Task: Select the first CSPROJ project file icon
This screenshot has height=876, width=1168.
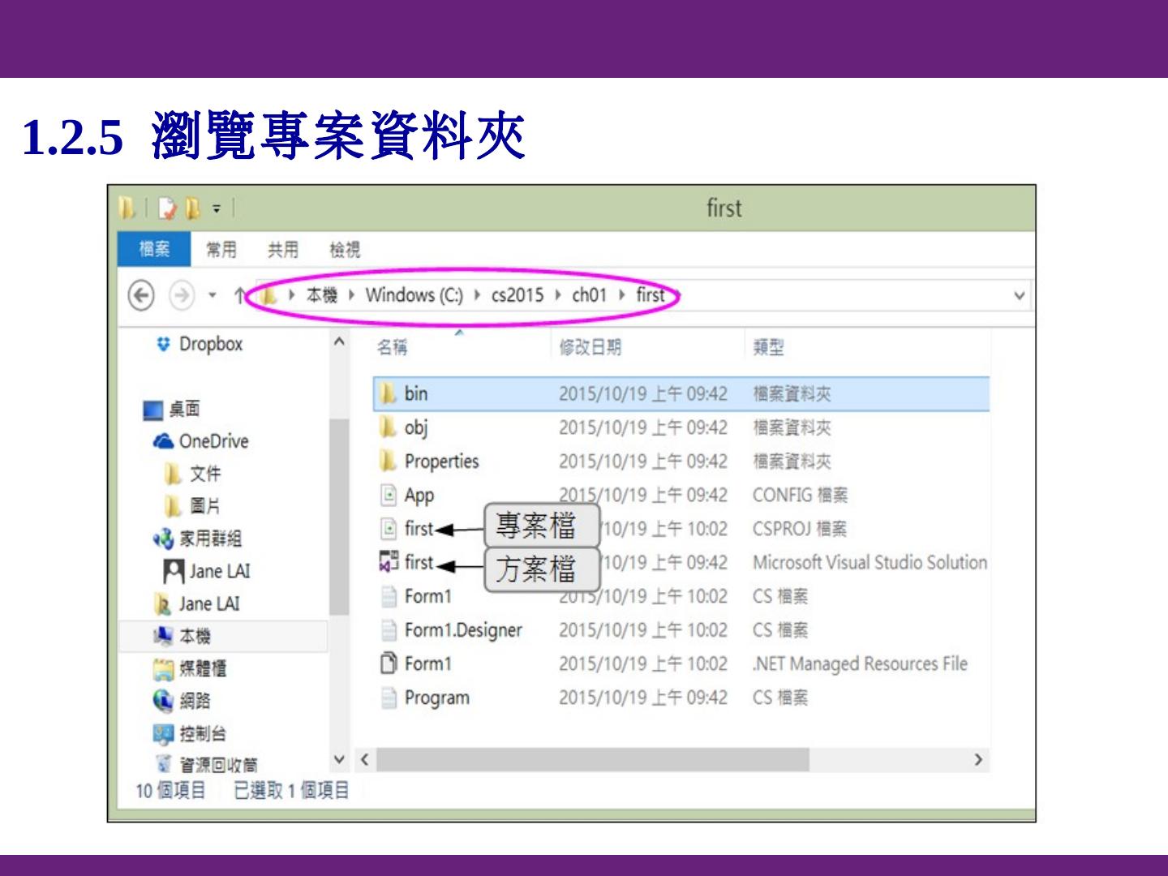Action: 389,529
